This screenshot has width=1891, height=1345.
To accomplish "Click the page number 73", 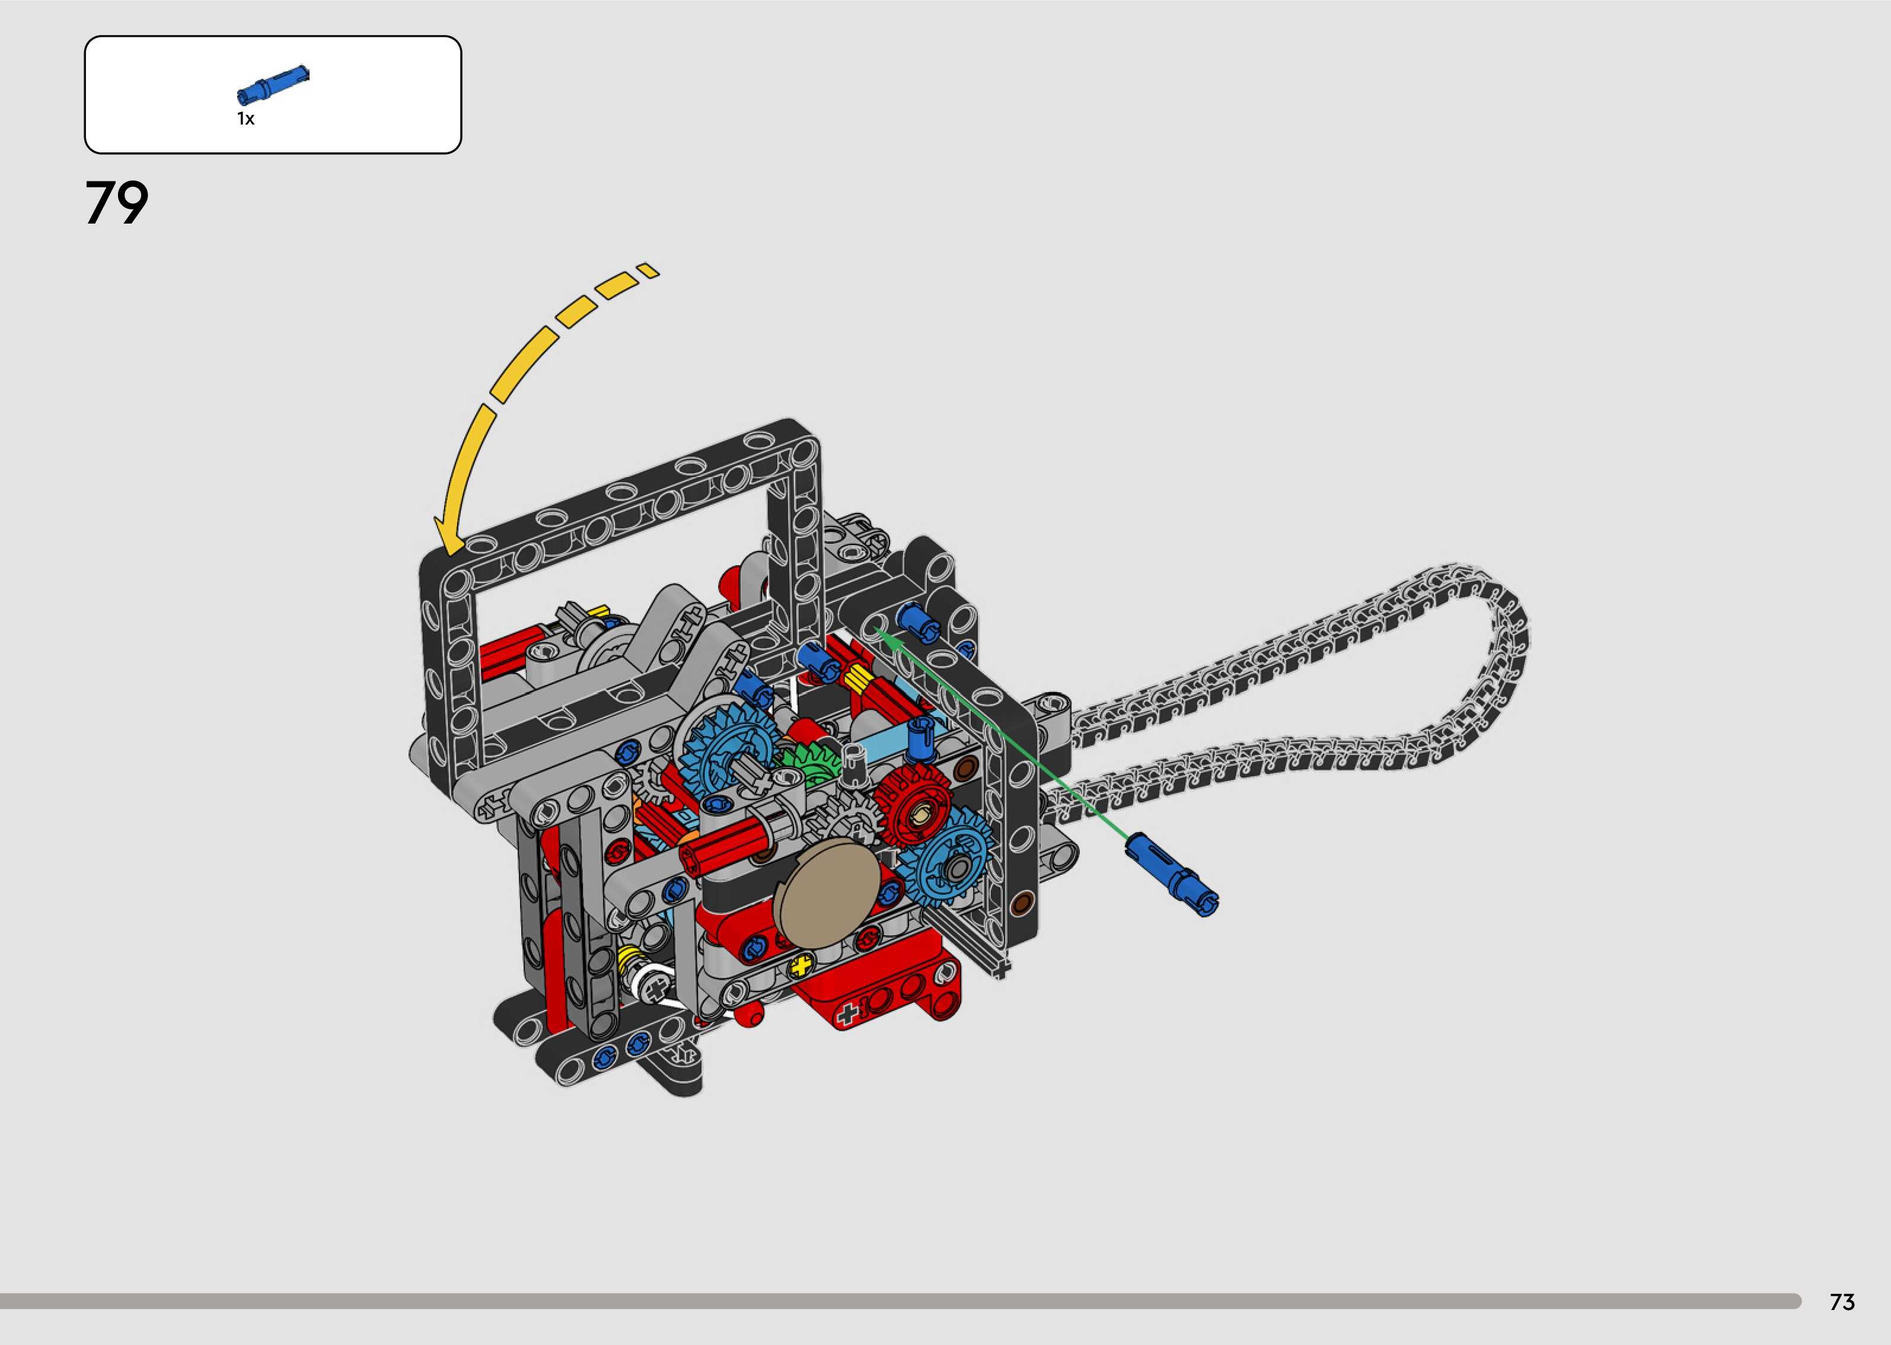I will click(1842, 1302).
